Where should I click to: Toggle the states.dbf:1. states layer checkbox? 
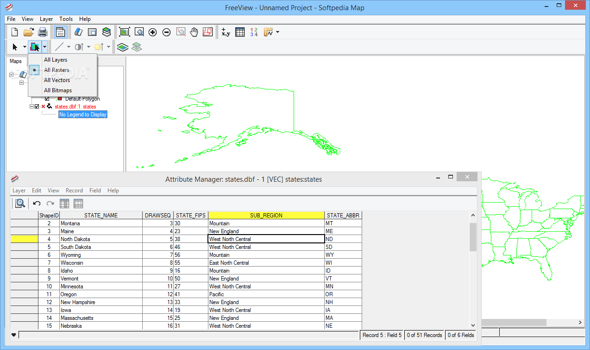[37, 107]
